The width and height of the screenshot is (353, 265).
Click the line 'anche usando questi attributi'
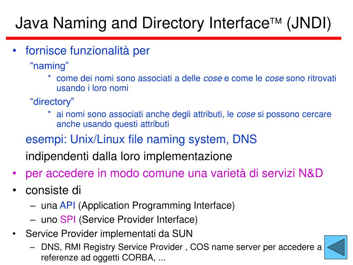[113, 124]
